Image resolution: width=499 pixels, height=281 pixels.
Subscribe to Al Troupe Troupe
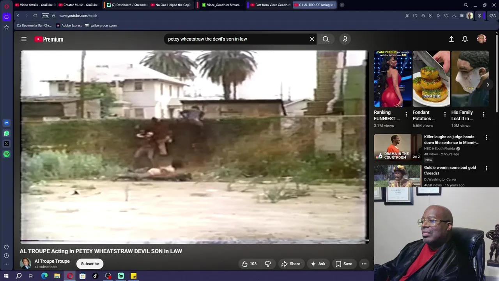click(x=90, y=264)
